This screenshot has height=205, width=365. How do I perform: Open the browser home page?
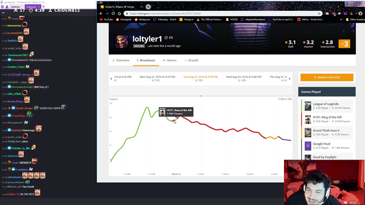[119, 14]
